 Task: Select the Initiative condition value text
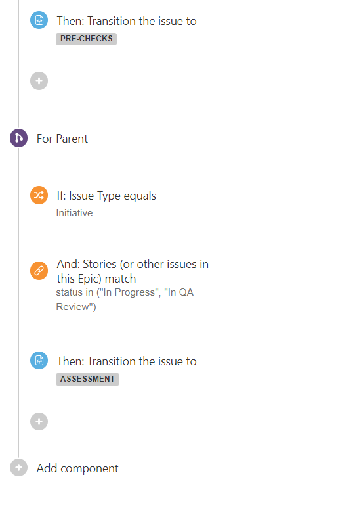click(x=74, y=213)
